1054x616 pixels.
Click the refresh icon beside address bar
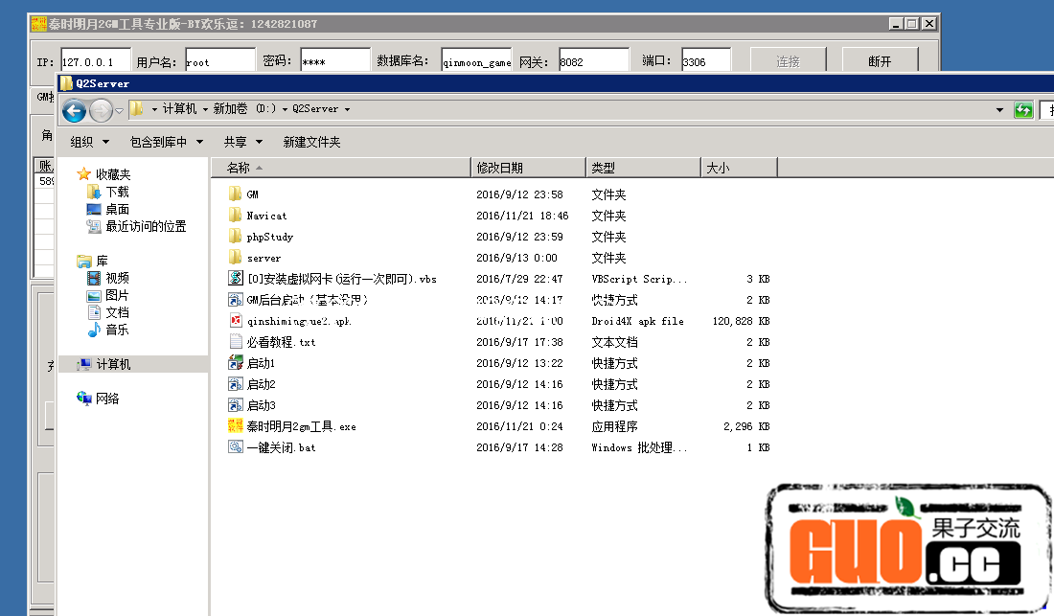pos(1023,110)
